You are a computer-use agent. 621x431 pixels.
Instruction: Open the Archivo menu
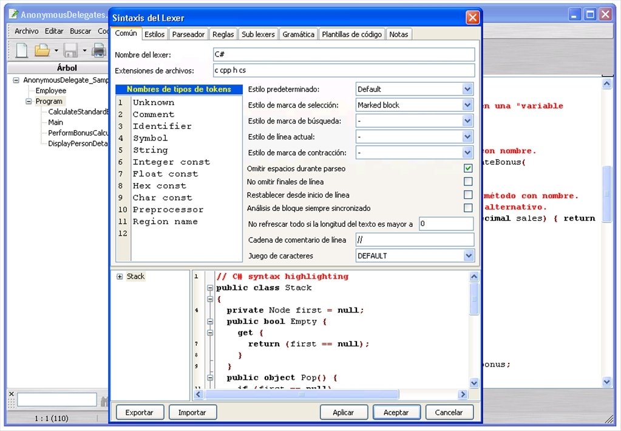(27, 31)
